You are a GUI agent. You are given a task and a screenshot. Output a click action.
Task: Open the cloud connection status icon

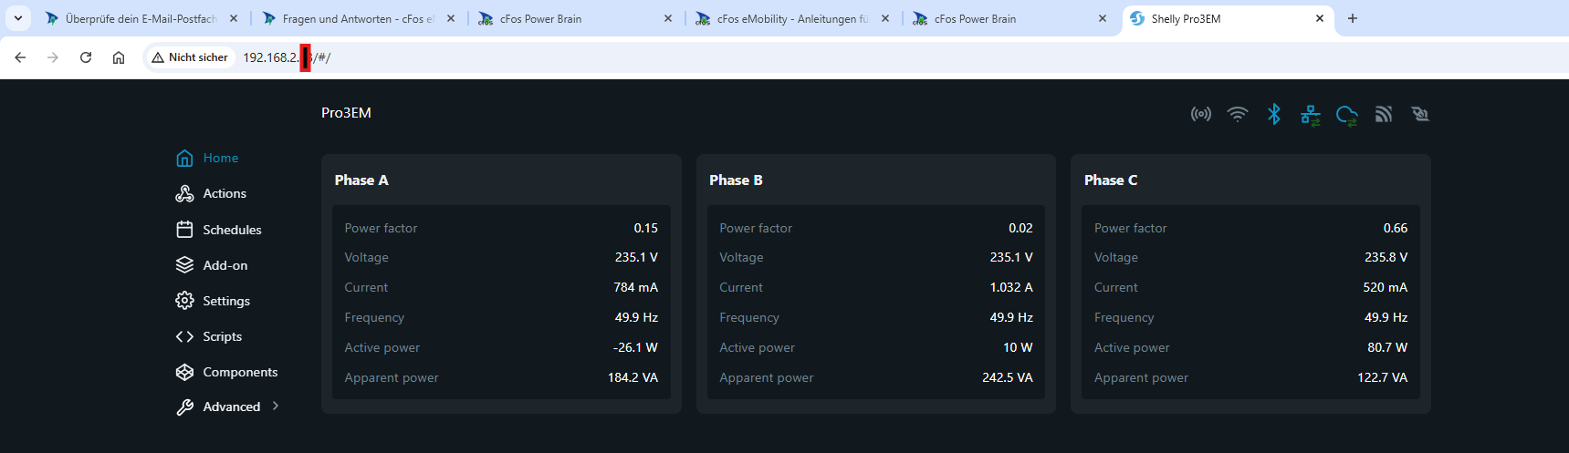(x=1346, y=115)
